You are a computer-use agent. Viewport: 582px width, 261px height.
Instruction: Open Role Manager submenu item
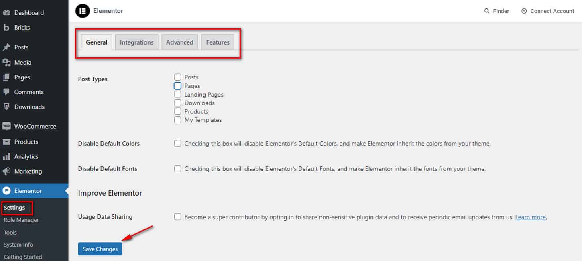tap(21, 220)
